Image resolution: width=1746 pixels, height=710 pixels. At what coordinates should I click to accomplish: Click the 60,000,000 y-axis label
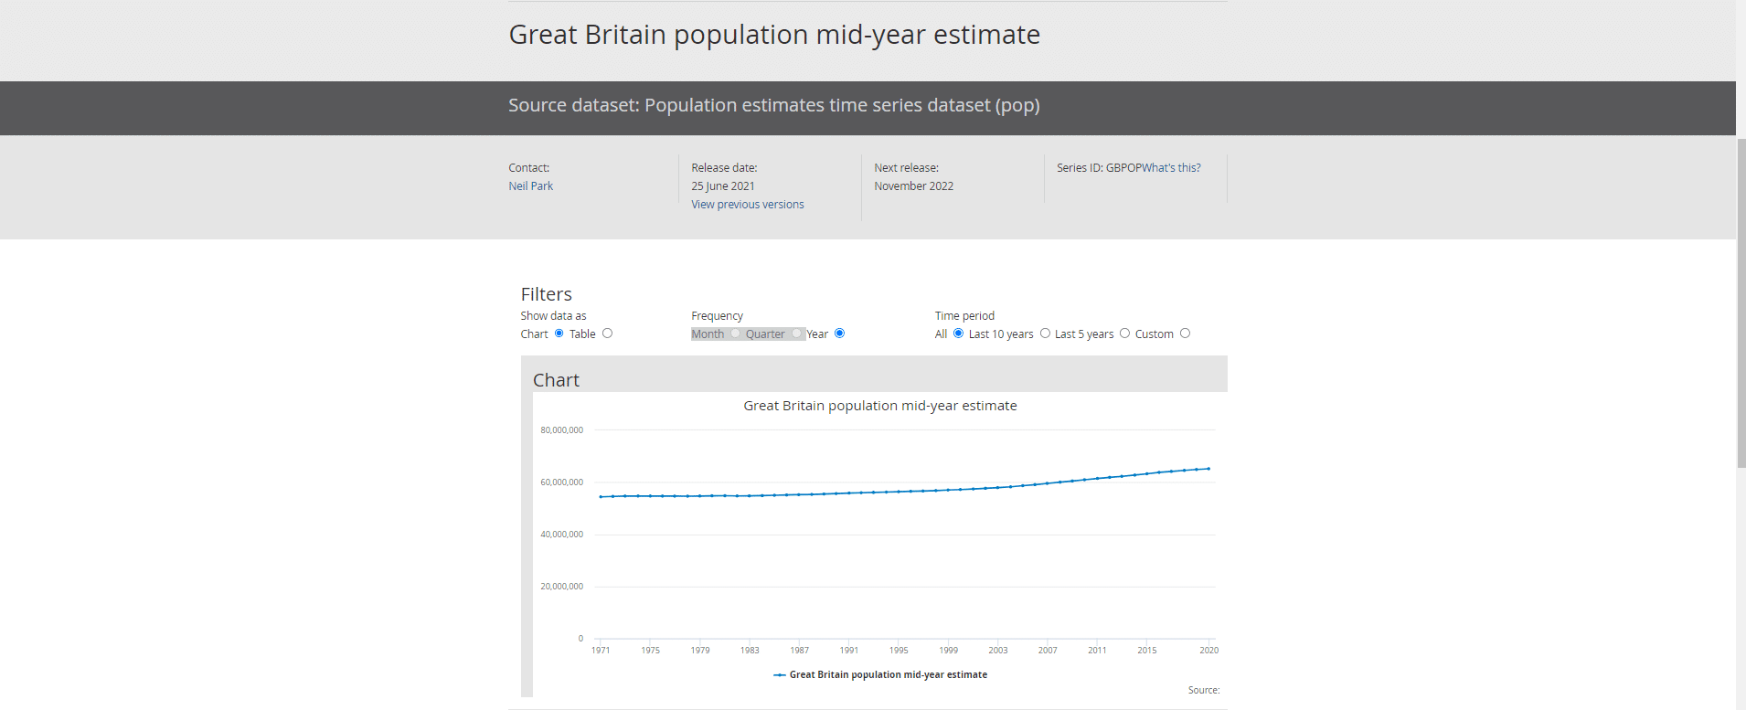[561, 482]
